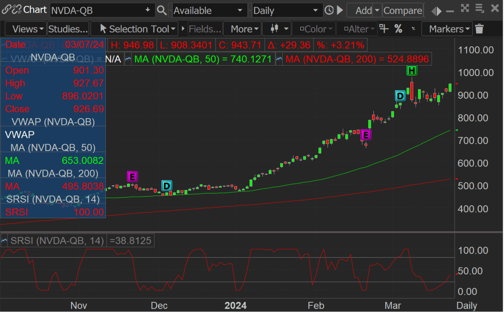The height and width of the screenshot is (312, 504).
Task: Open the Studies... dialog button
Action: pos(68,29)
